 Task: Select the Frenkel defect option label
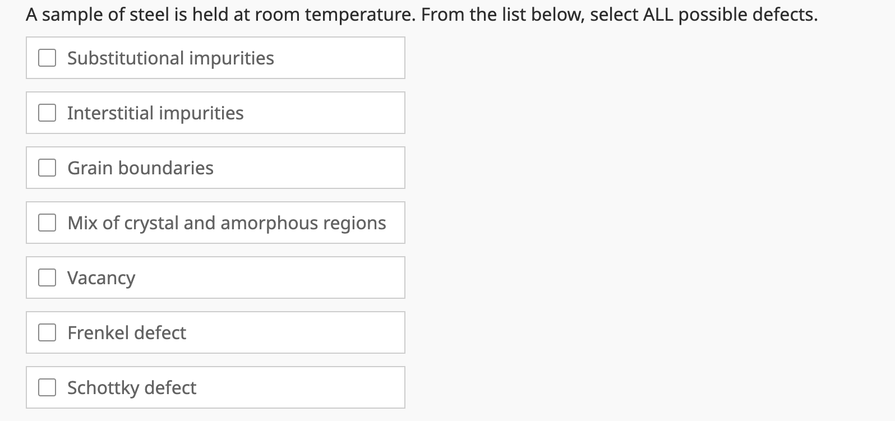(x=126, y=332)
